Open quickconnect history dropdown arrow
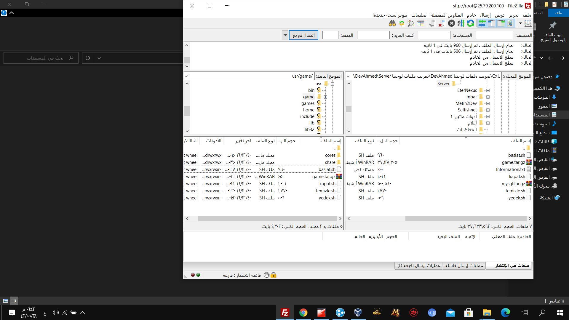 pos(285,35)
